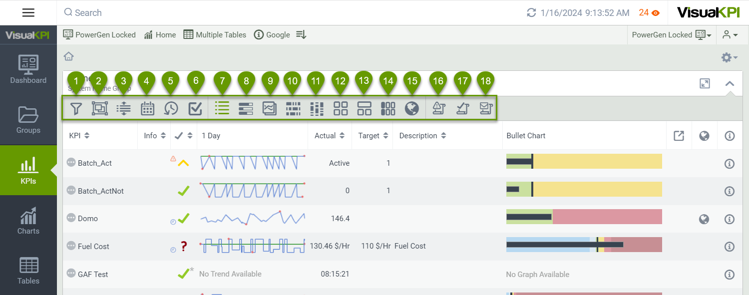749x295 pixels.
Task: Open the PowerGen Locked profile dropdown
Action: (x=671, y=35)
